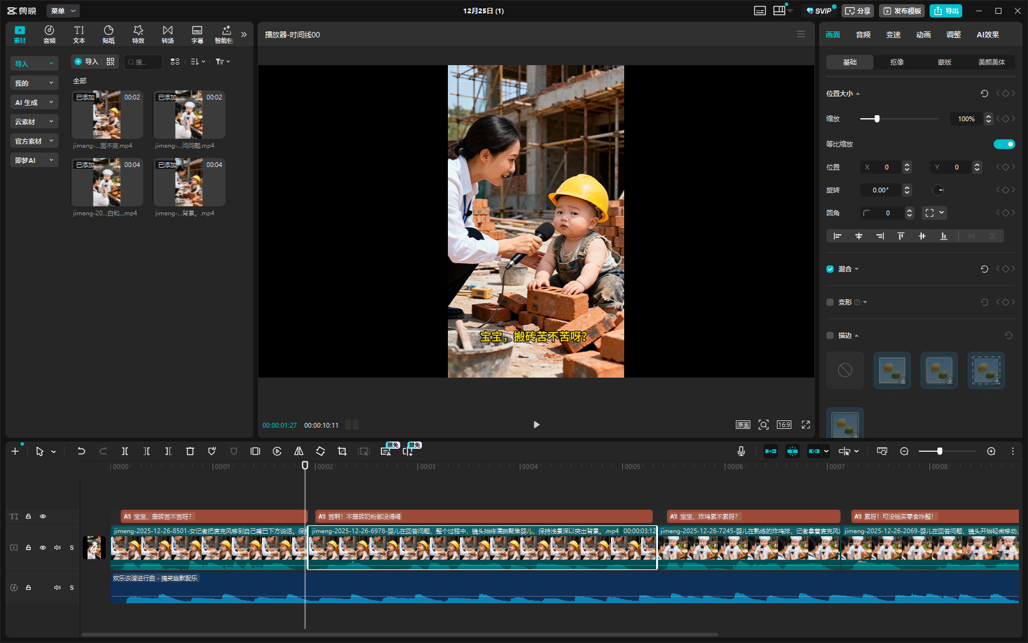The height and width of the screenshot is (643, 1028).
Task: Open the 转场 transitions panel
Action: click(x=168, y=34)
